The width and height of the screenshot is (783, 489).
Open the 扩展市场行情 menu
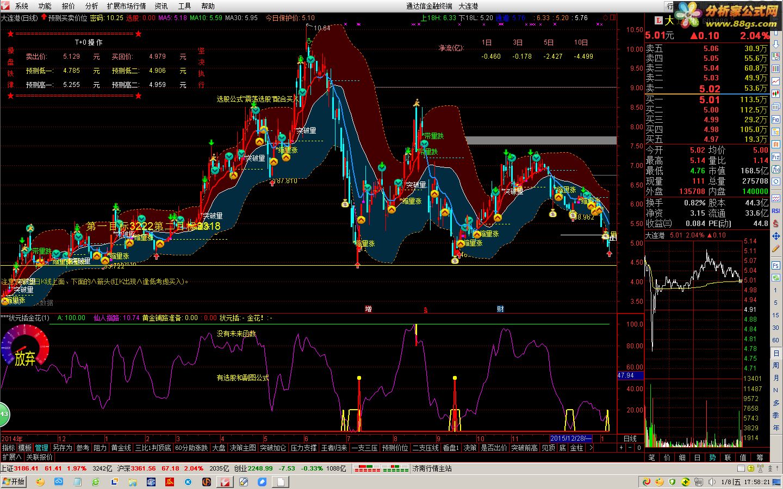126,6
